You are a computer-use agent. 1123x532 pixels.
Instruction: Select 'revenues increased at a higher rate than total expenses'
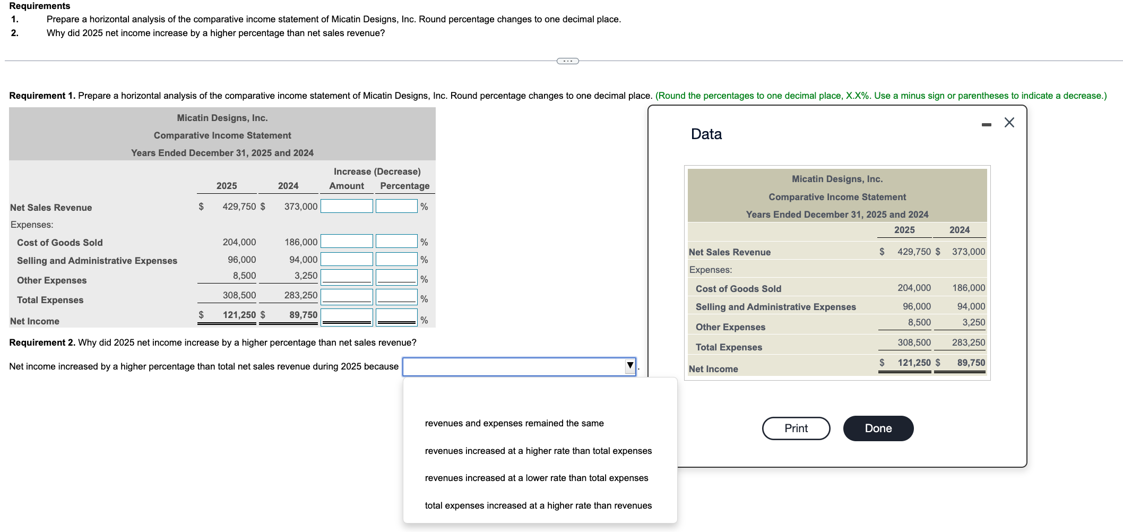538,451
